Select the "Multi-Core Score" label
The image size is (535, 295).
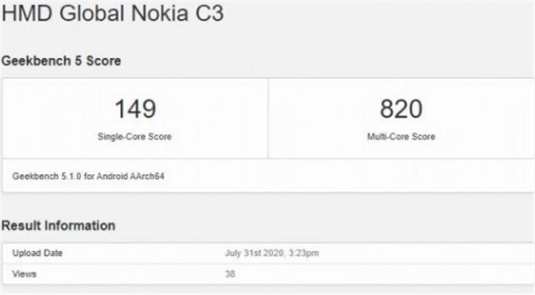401,136
